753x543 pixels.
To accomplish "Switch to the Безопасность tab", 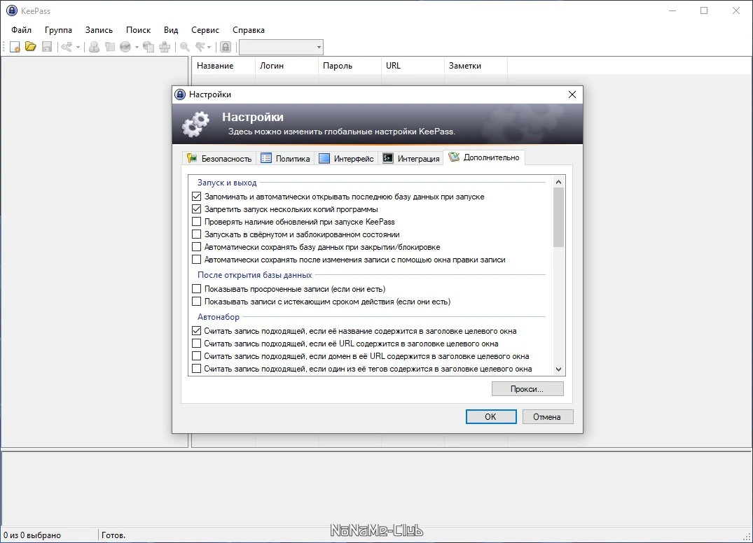I will click(219, 158).
